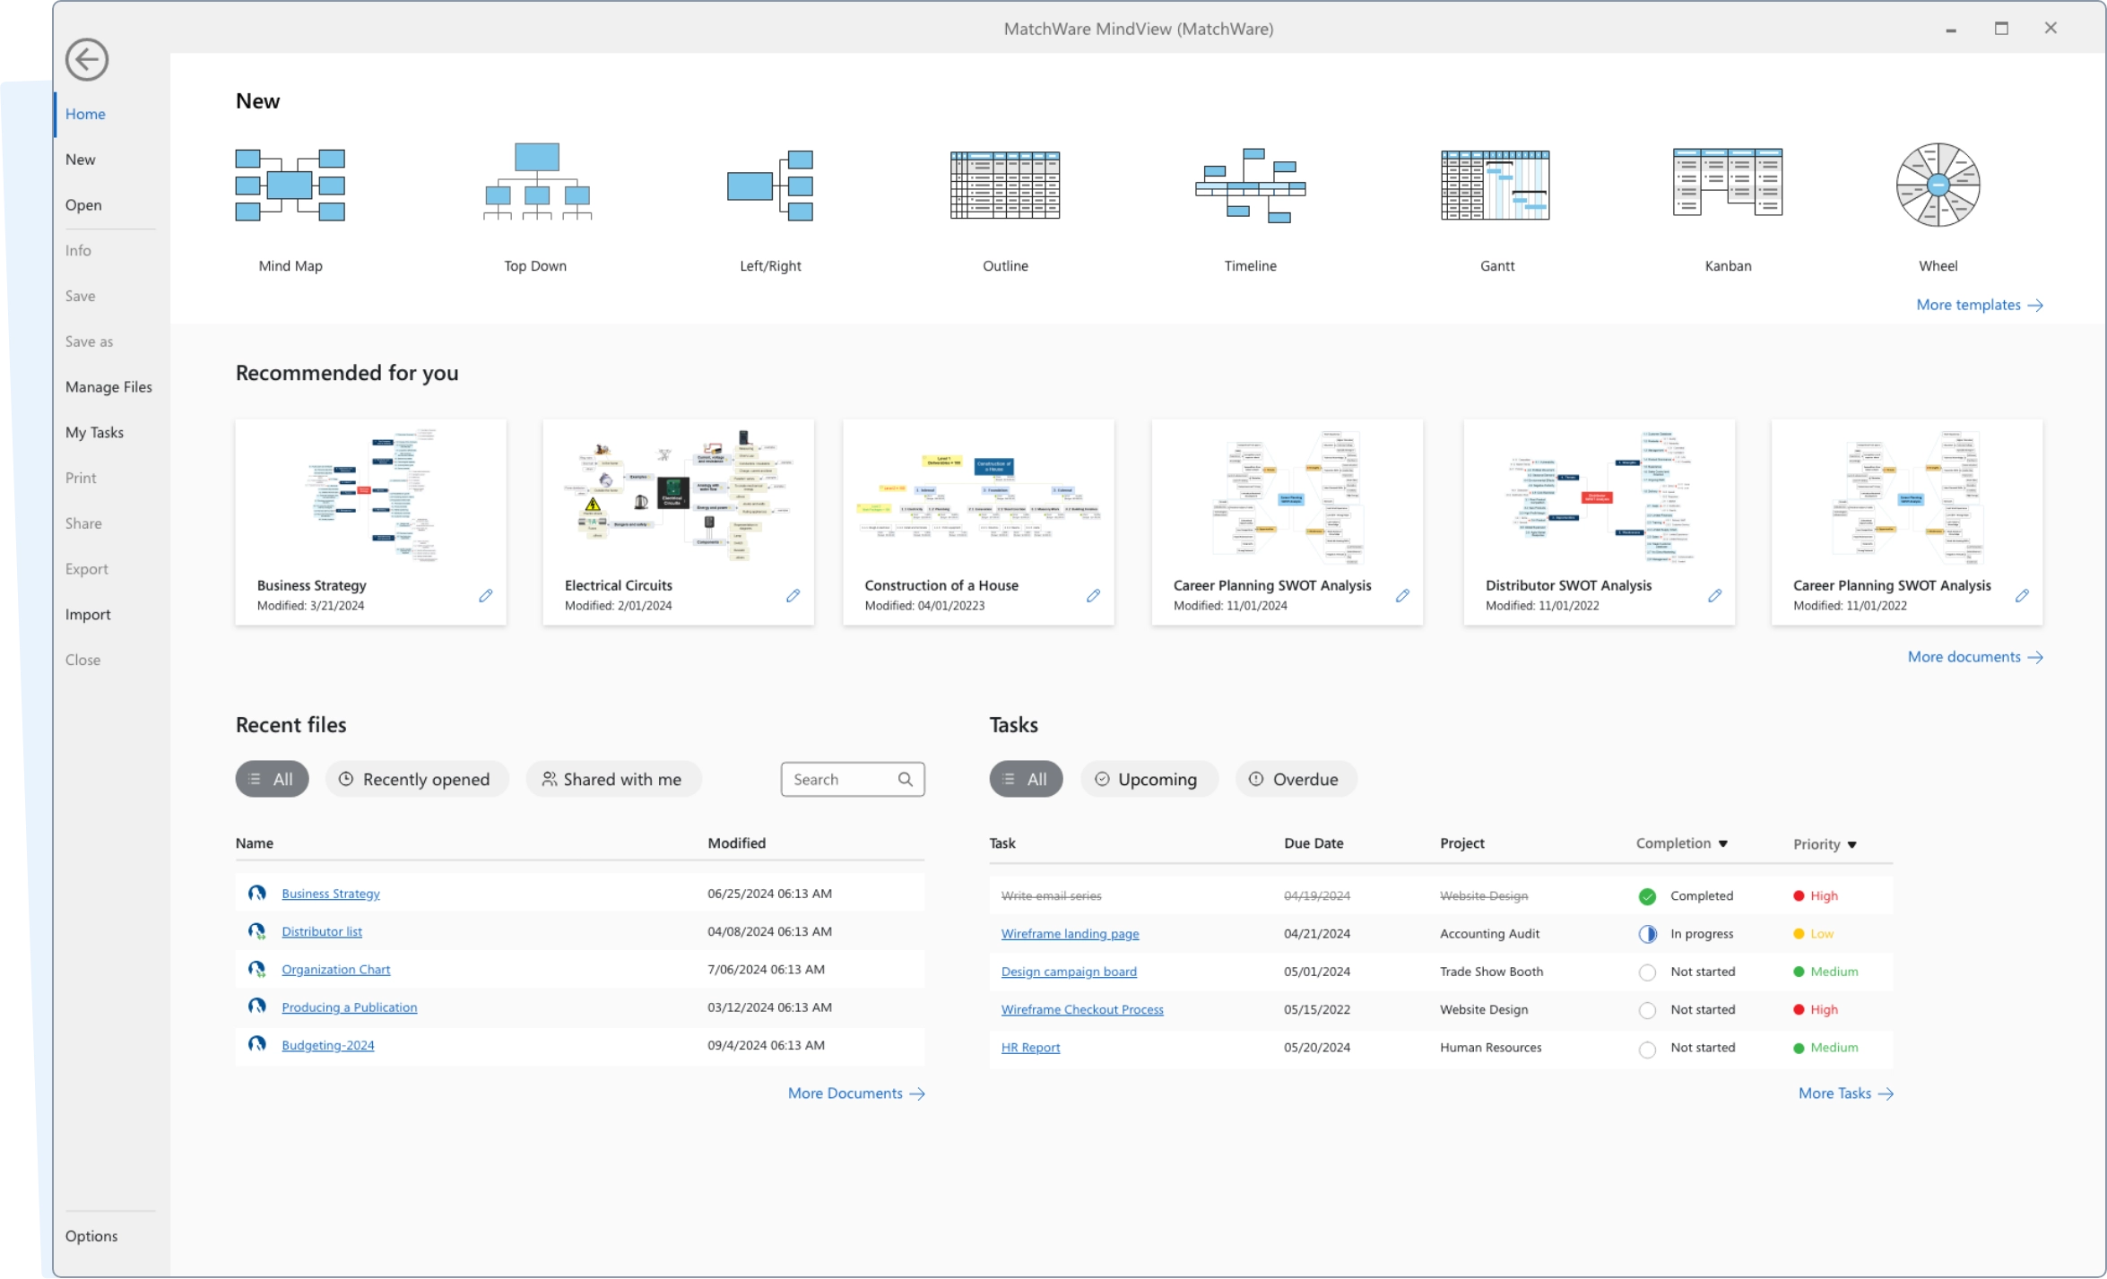Click the Accounting Audit project cell
This screenshot has height=1279, width=2107.
[1489, 935]
